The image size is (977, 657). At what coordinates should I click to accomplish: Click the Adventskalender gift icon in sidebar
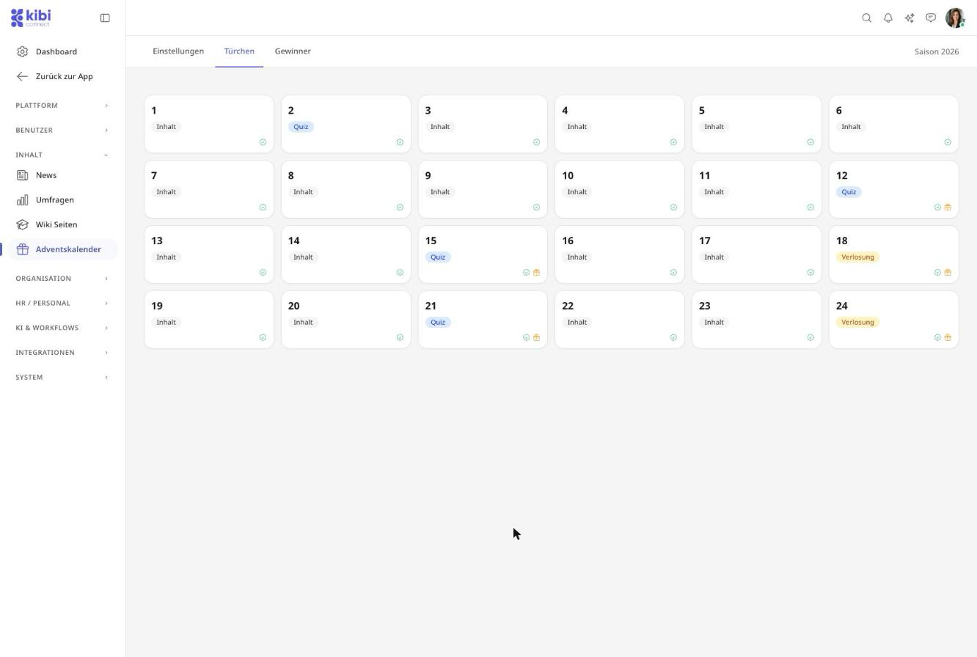click(x=22, y=250)
